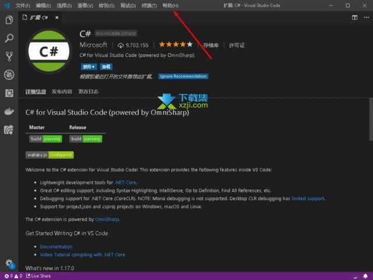Screen dimensions: 373x280
Task: Open the Manage gear icon
Action: tap(9, 263)
